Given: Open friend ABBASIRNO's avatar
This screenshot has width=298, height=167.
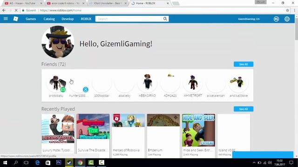Looking at the screenshot, I should tap(147, 83).
